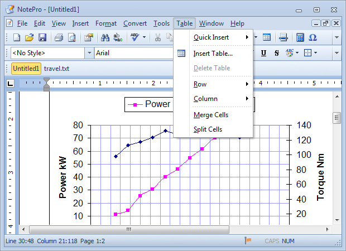
Task: Switch to the travel.txt document tab
Action: click(x=56, y=69)
